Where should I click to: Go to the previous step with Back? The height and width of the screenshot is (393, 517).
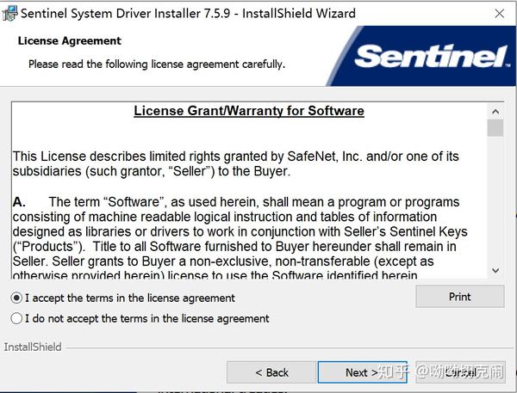[x=271, y=372]
